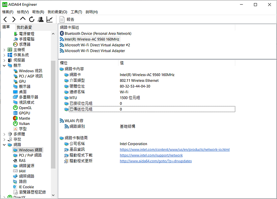Expand the 伺服器 node arrow
The height and width of the screenshot is (199, 277).
point(4,61)
